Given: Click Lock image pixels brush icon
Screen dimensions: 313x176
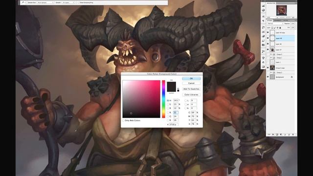Looking at the screenshot, I should [x=275, y=28].
